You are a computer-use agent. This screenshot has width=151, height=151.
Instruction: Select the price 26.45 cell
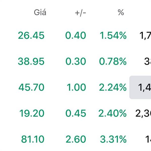[x=31, y=35]
